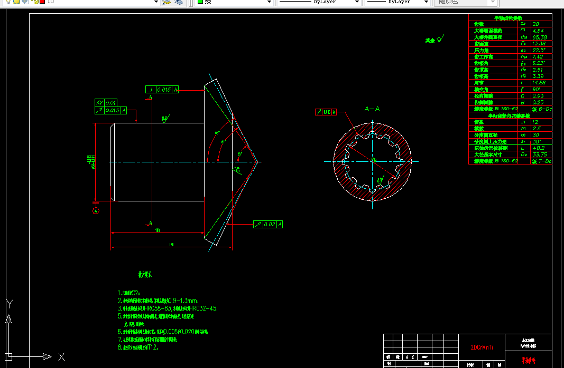Viewport: 564px width, 368px height.
Task: Open the color control dropdown arrow
Action: click(x=269, y=2)
